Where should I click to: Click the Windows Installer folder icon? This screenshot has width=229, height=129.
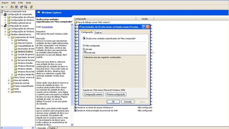tap(15, 63)
